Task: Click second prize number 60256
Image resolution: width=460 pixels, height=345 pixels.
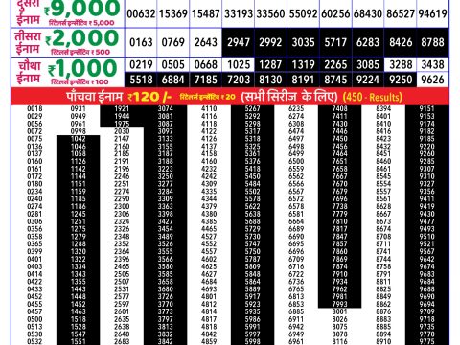Action: point(335,14)
